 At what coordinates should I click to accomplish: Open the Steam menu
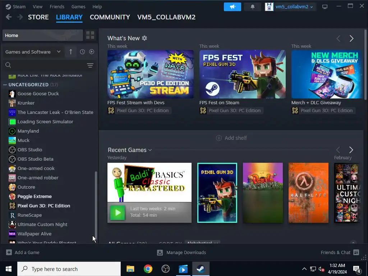(x=16, y=6)
